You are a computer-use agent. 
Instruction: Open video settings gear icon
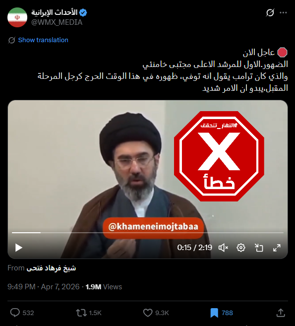(241, 248)
